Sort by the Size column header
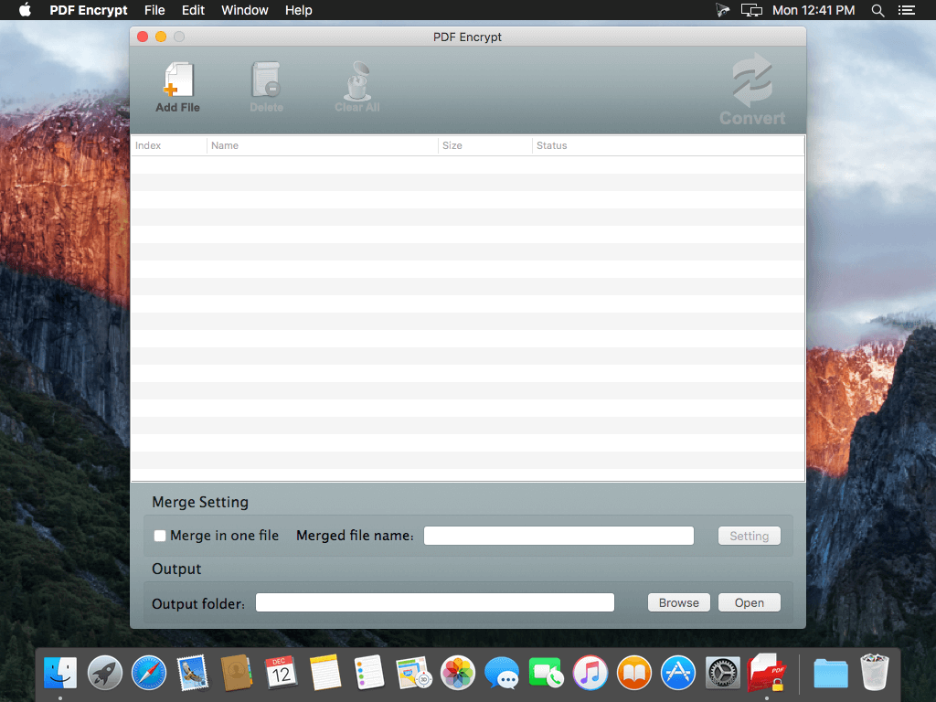This screenshot has width=936, height=702. coord(484,145)
